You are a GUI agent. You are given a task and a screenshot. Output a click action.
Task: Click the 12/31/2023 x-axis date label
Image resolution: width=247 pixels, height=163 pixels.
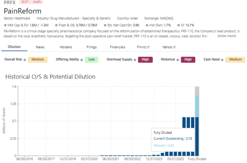tap(154, 159)
